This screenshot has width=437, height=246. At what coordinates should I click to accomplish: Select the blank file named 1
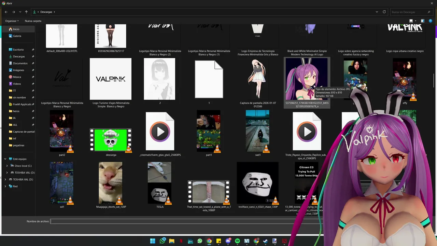209,79
